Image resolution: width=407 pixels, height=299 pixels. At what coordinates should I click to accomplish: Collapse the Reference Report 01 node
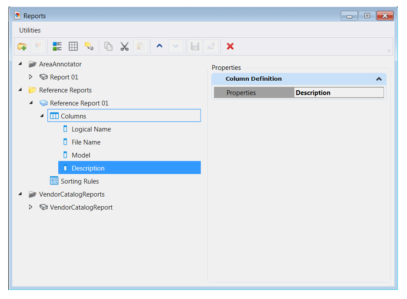(x=31, y=102)
